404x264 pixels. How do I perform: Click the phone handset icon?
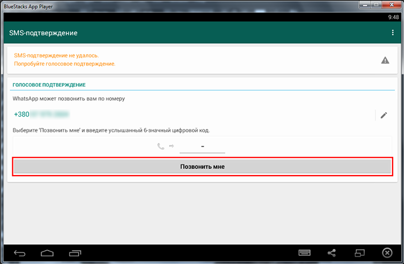pos(161,147)
